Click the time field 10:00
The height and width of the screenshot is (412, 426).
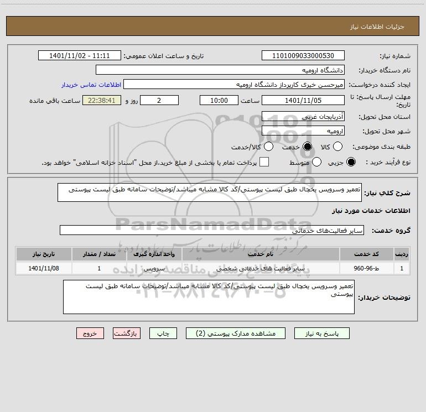tap(219, 100)
